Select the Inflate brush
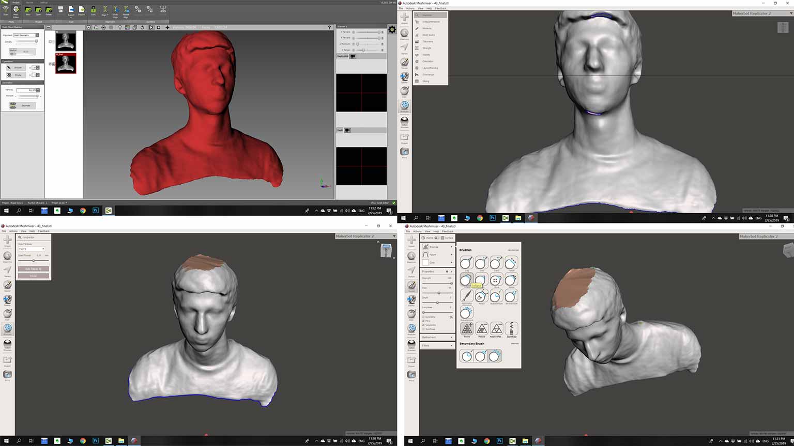Image resolution: width=794 pixels, height=446 pixels. click(x=466, y=279)
